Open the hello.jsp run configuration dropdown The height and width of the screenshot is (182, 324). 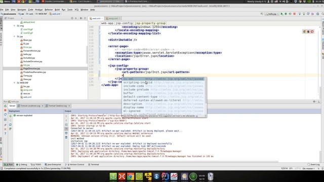pyautogui.click(x=272, y=14)
